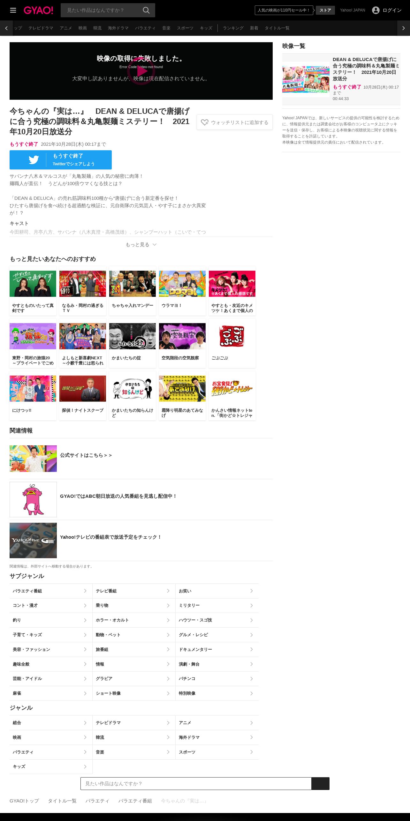Play the video using center play button

[141, 71]
